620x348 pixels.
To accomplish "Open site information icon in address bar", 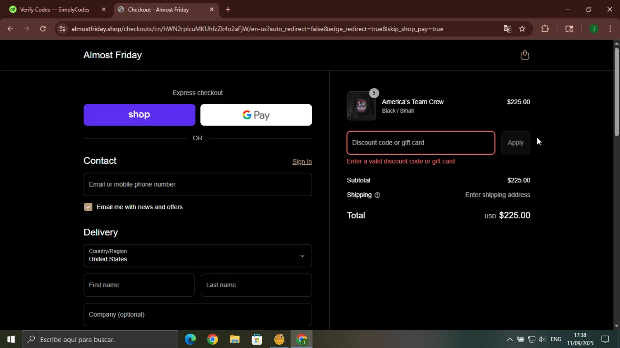I will pos(62,29).
